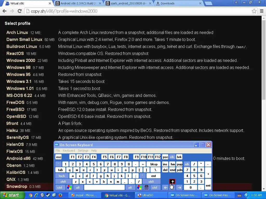
Task: Click the tab key on On-Screen Keyboard
Action: [x=60, y=170]
